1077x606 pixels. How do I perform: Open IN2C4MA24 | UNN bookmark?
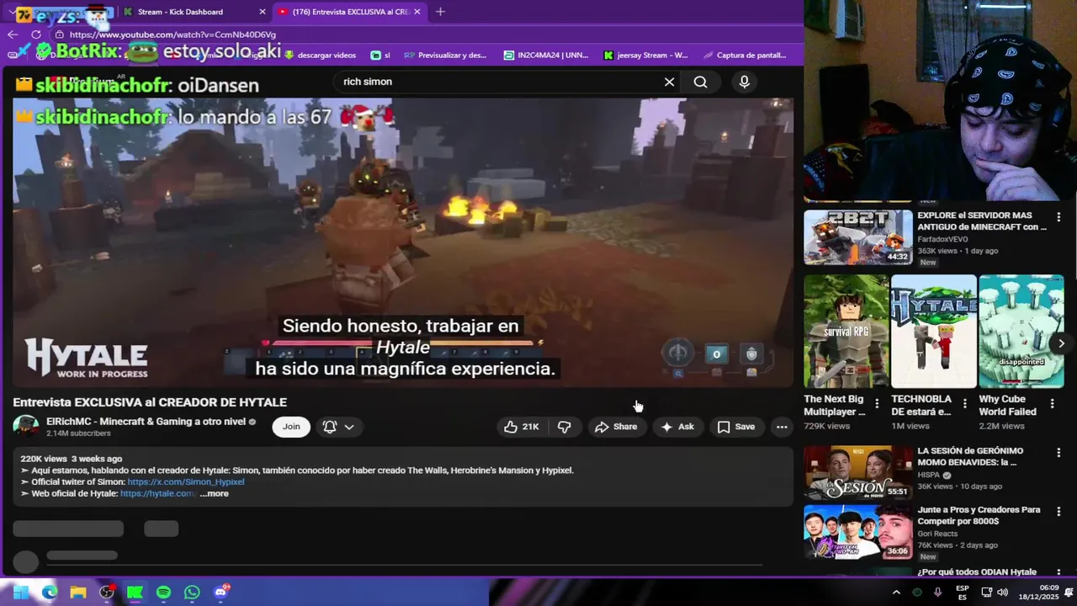(x=546, y=55)
